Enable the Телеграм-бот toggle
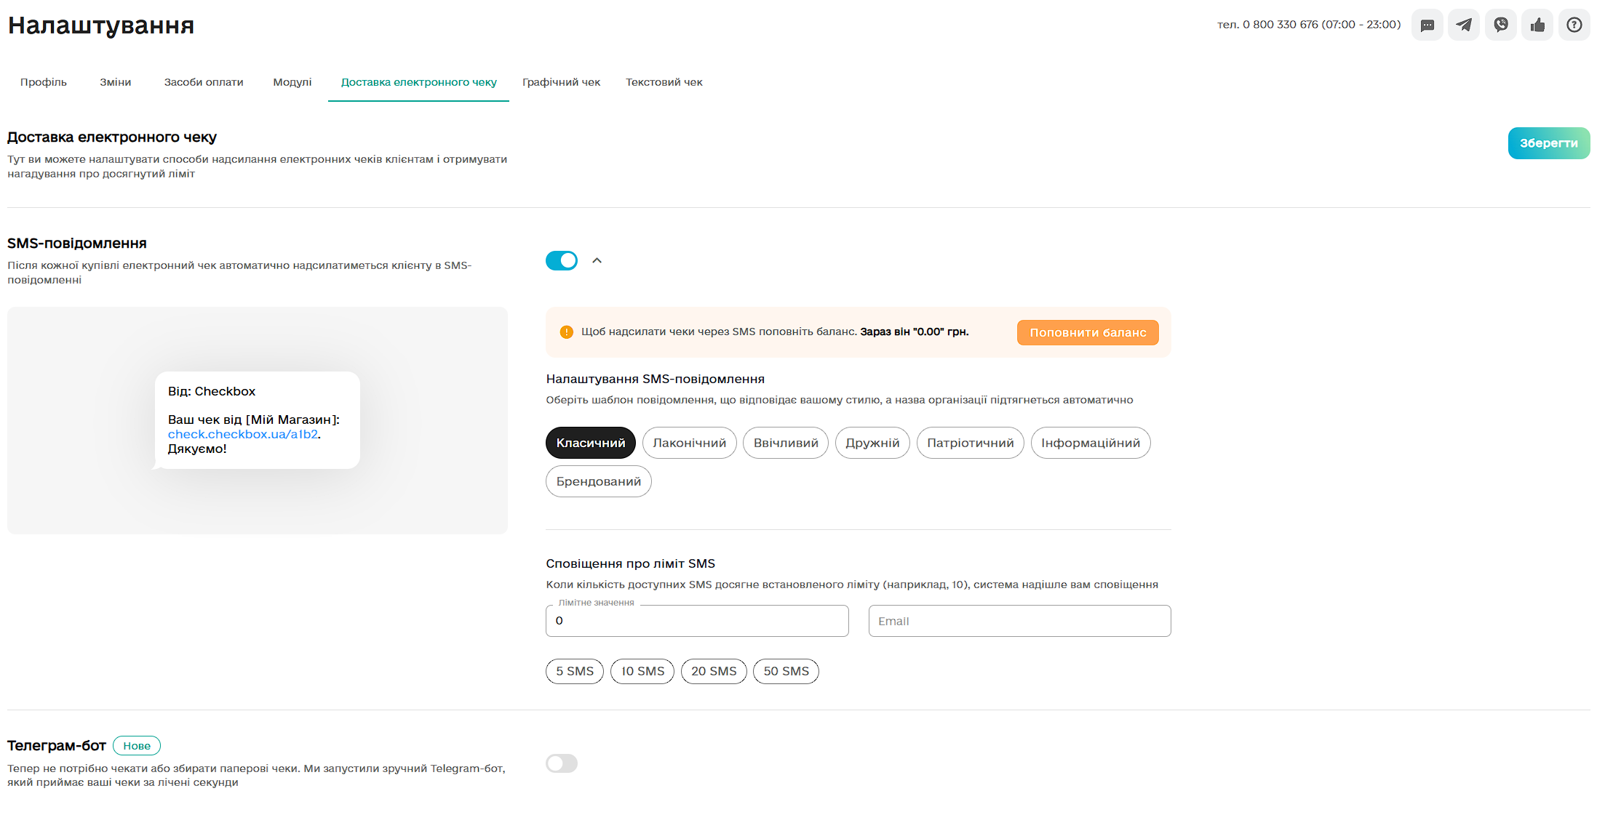The image size is (1597, 815). [x=562, y=763]
